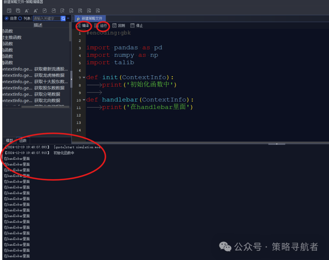Click the Undo toolbar icon

(x=44, y=10)
